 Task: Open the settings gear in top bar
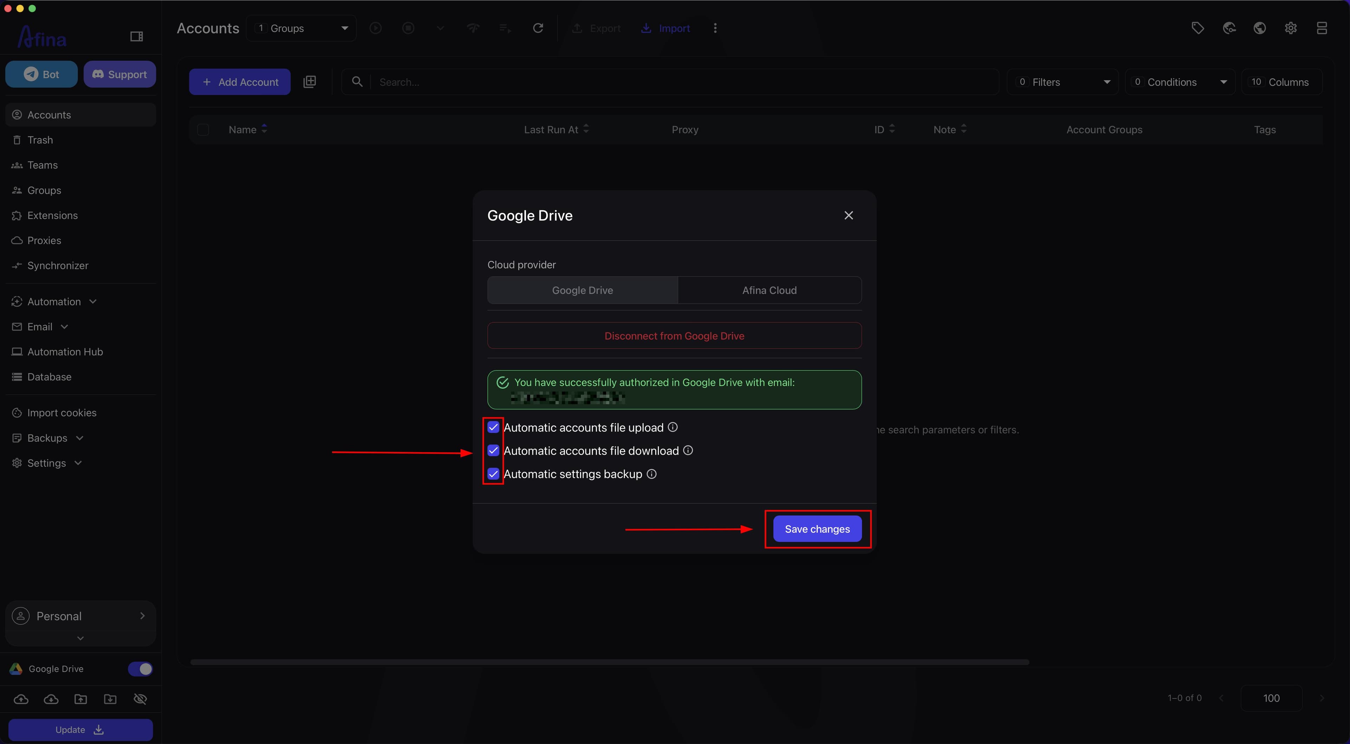[1291, 28]
